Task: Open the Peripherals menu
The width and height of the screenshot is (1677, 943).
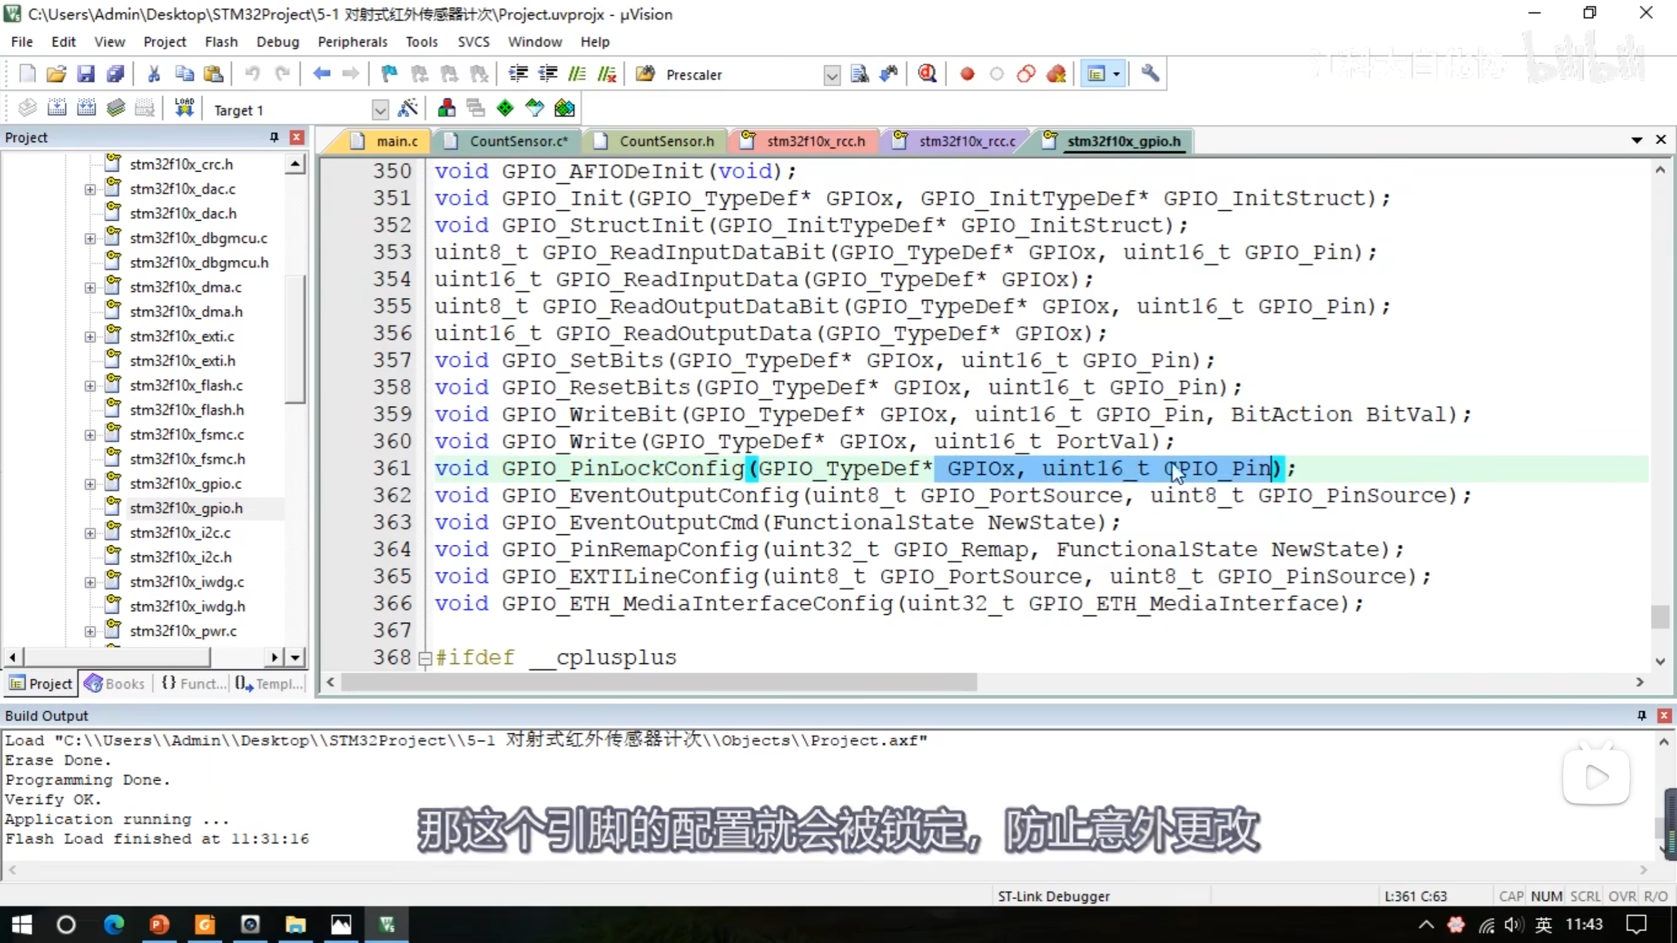Action: [x=352, y=42]
